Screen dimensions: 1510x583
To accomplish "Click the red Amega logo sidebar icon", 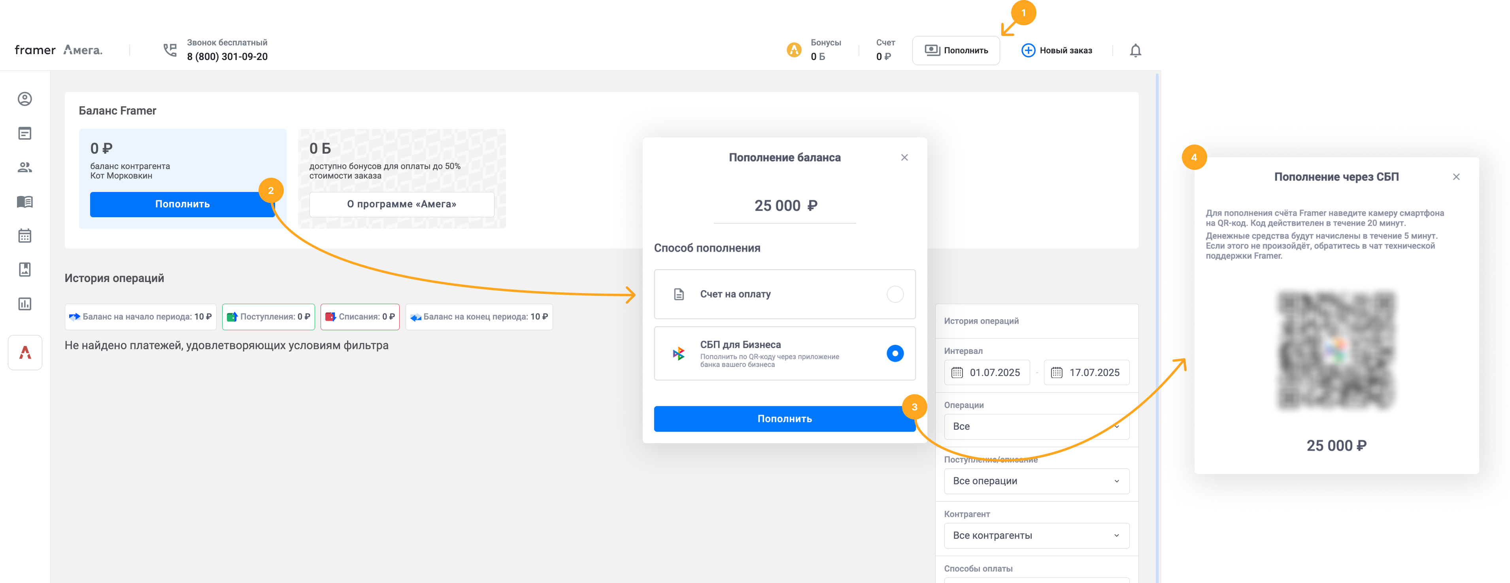I will tap(25, 352).
